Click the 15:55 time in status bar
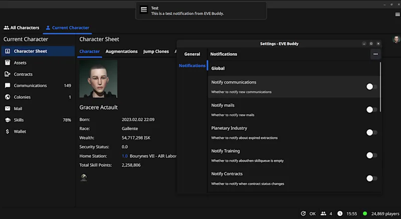401x219 pixels. coord(352,213)
